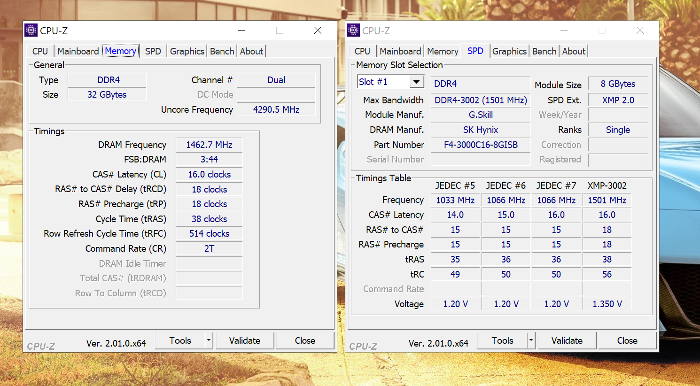
Task: Click SPD Ext. value XMP 2.0
Action: (x=618, y=100)
